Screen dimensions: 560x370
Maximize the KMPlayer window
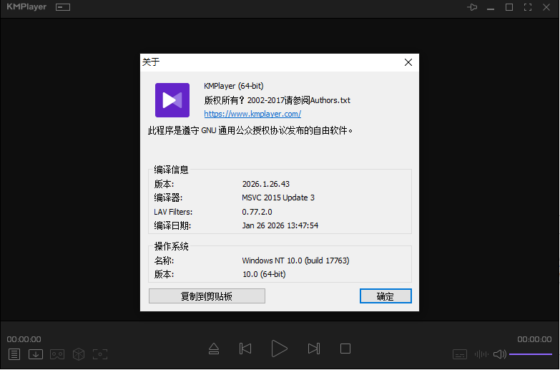click(x=509, y=7)
